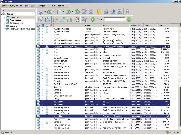181x135 pixels.
Task: Open the Специальное menu
Action: (x=16, y=6)
